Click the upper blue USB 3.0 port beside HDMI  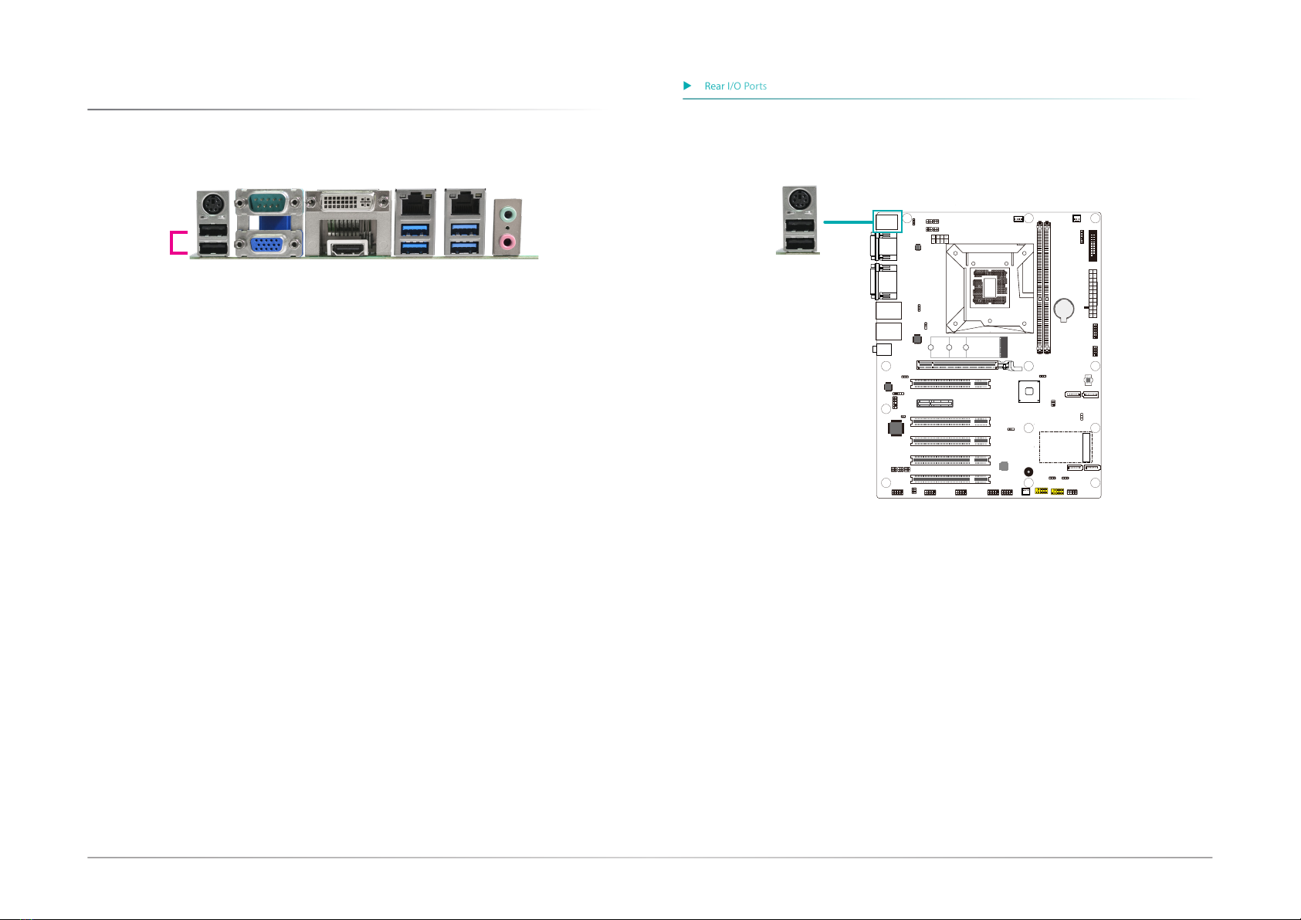(415, 228)
